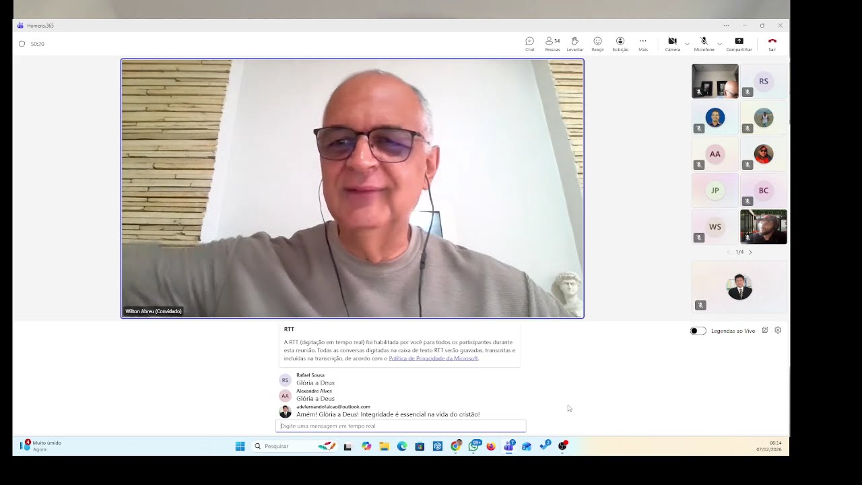Open the Microsoft Teams taskbar icon
862x485 pixels.
tap(508, 446)
